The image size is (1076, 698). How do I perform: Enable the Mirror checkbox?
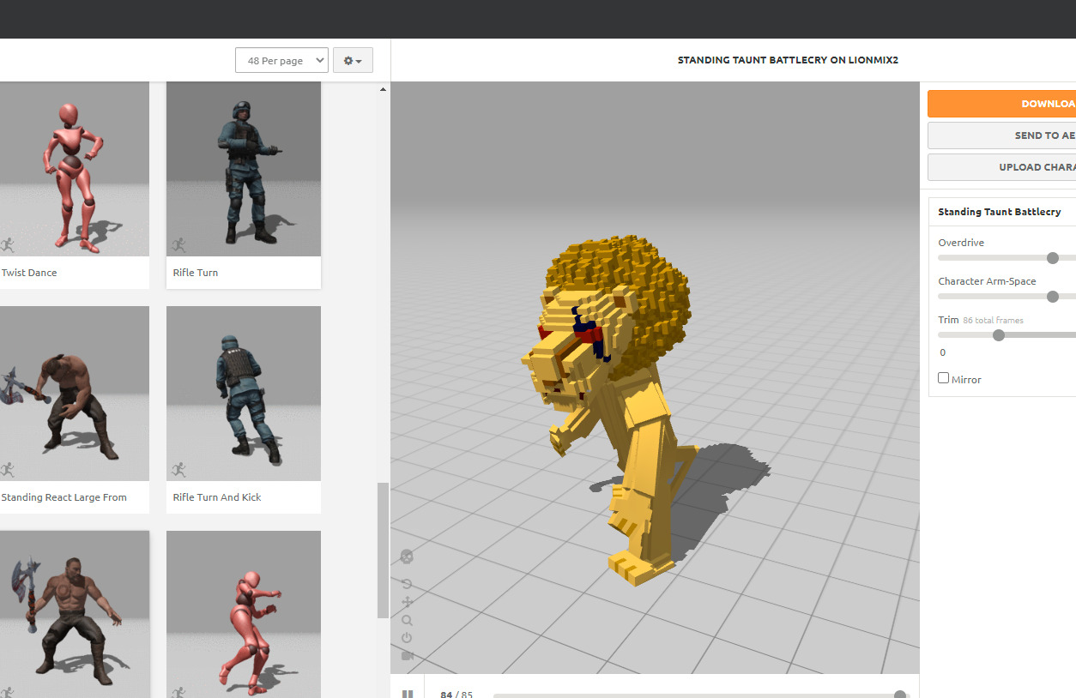point(944,378)
